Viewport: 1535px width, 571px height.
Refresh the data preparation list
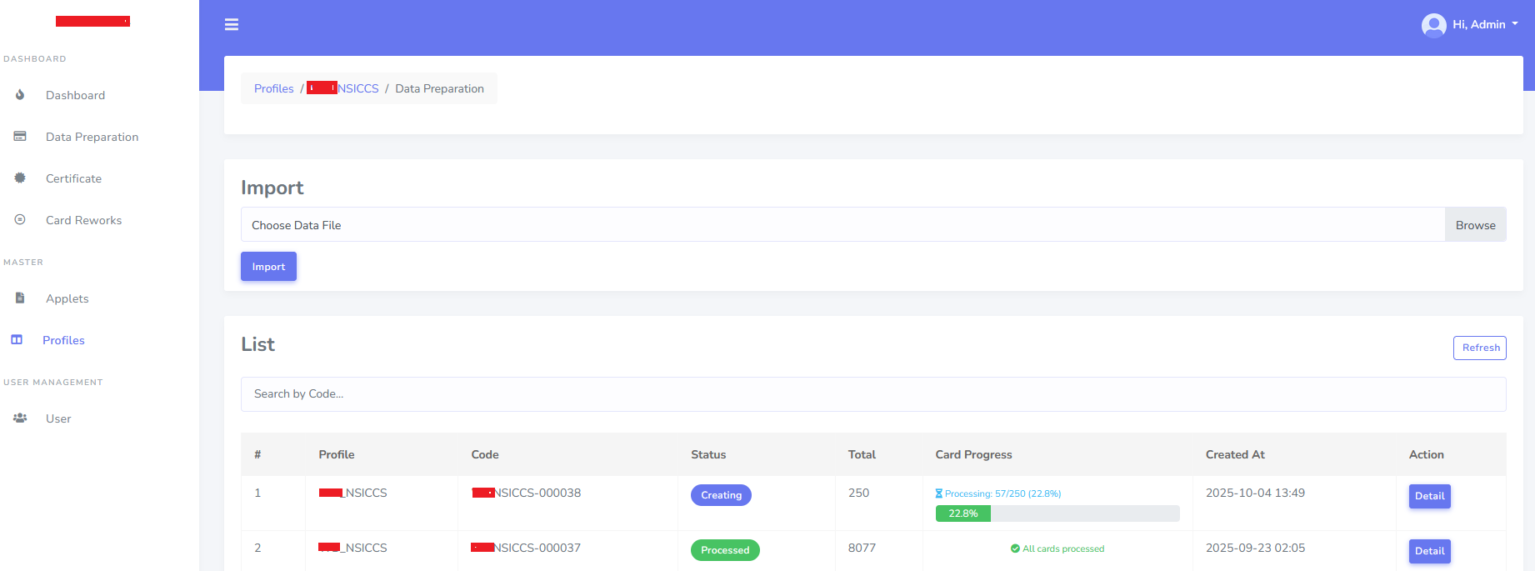(1479, 348)
